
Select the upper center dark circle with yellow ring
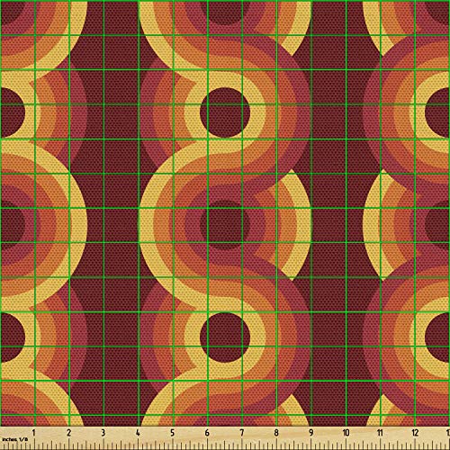coord(225,112)
